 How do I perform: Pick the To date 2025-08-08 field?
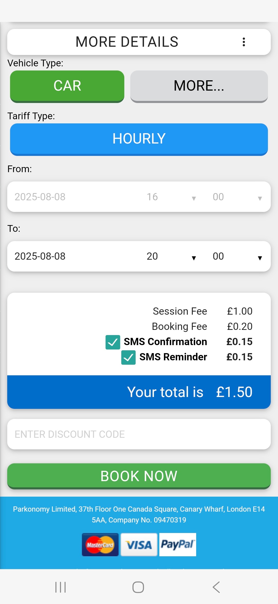[x=40, y=256]
